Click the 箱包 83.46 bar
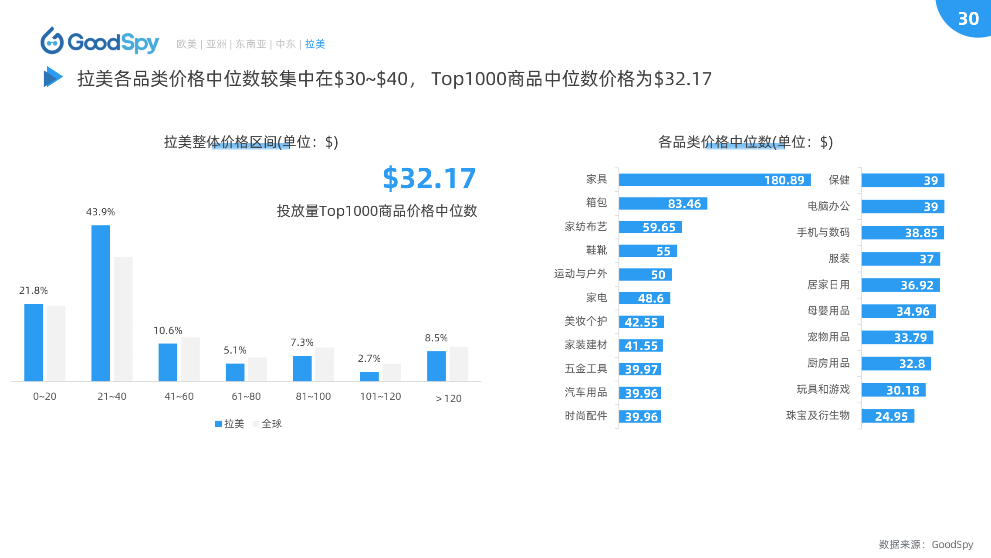 [663, 204]
